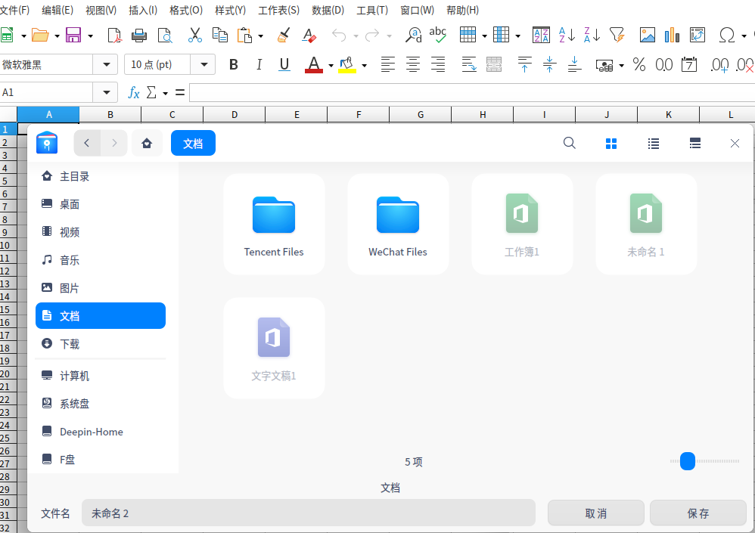Toggle bold formatting button
755x533 pixels.
point(233,65)
